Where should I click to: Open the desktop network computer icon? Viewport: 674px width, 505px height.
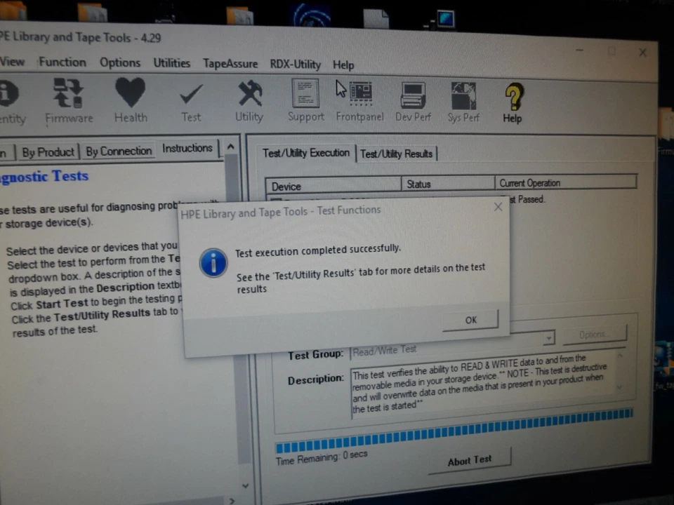pyautogui.click(x=440, y=20)
